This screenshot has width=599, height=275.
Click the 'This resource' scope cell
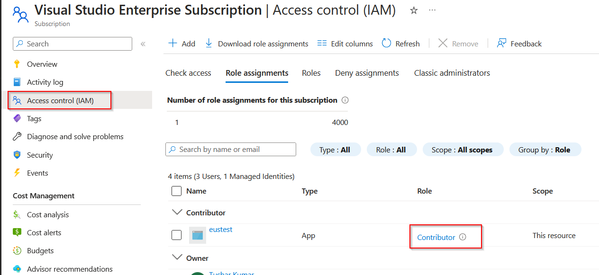click(x=554, y=235)
